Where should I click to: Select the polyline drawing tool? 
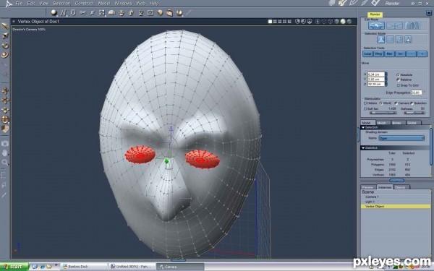[64, 12]
